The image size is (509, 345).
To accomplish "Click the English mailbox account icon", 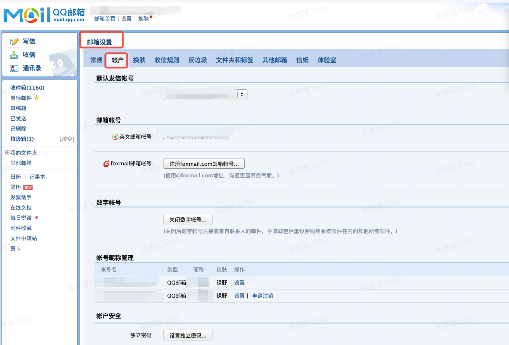I will (115, 137).
